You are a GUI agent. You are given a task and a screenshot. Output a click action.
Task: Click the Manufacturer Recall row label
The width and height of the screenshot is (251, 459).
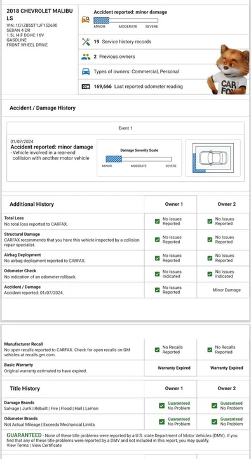tap(24, 344)
